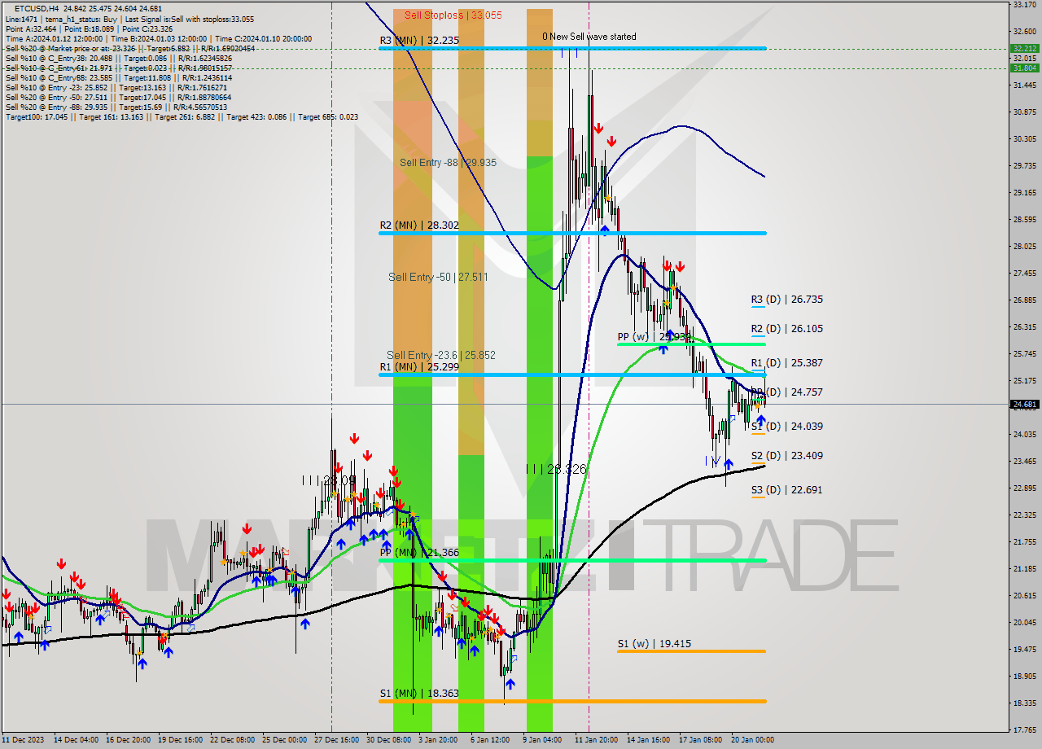This screenshot has height=749, width=1042.
Task: Click the green 31.804 price-axis tag
Action: tap(1024, 68)
